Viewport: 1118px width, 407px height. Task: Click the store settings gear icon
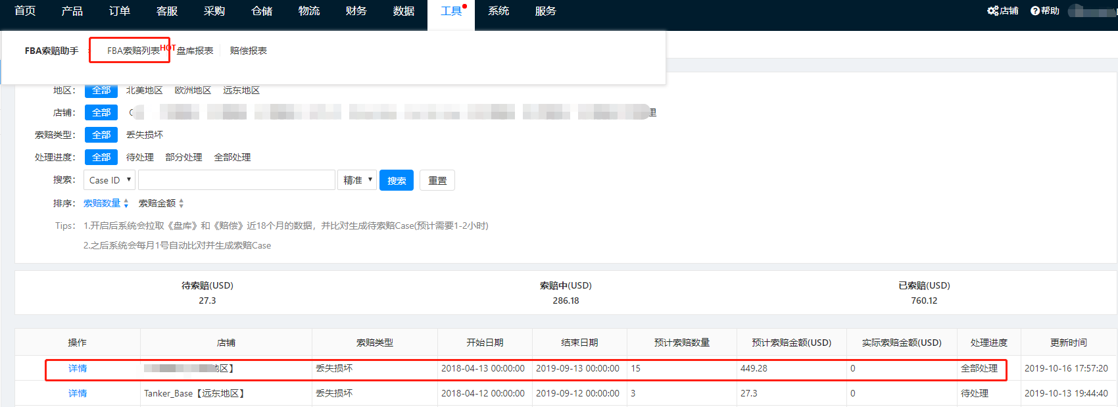(x=992, y=11)
